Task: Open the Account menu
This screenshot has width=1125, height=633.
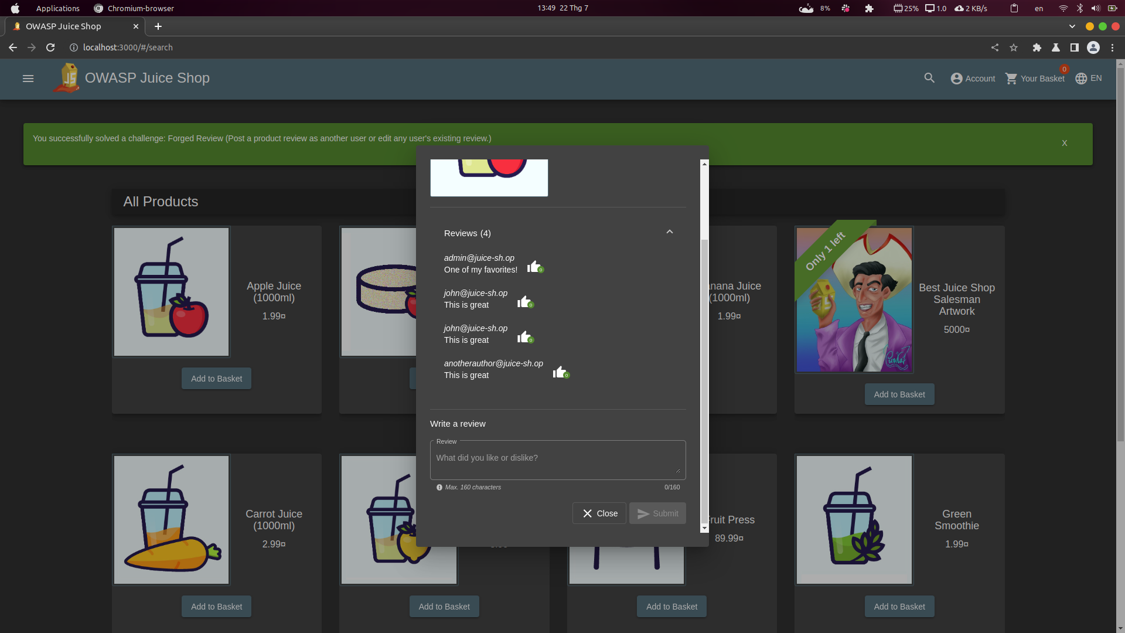Action: (973, 79)
